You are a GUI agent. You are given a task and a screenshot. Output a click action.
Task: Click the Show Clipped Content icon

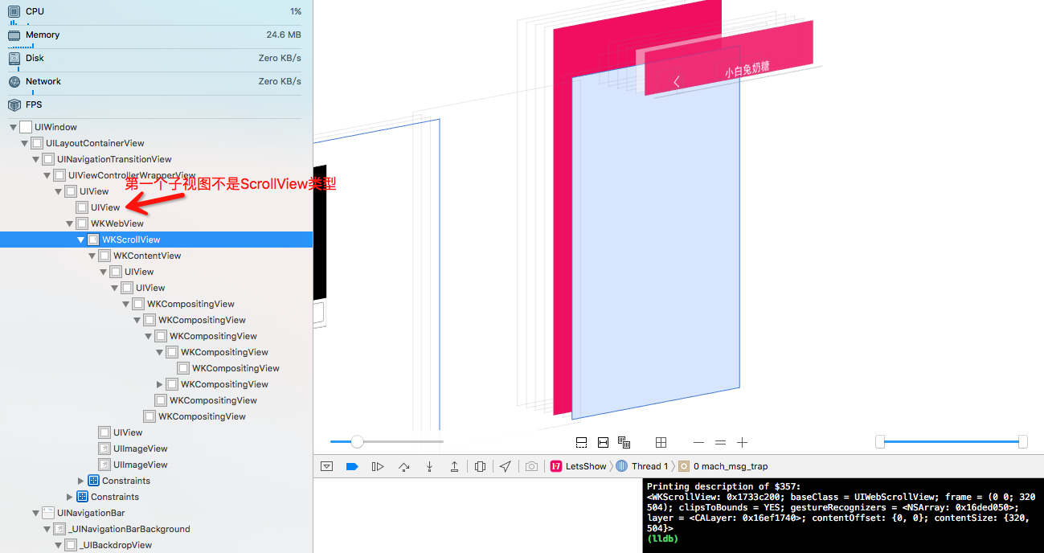click(x=581, y=442)
